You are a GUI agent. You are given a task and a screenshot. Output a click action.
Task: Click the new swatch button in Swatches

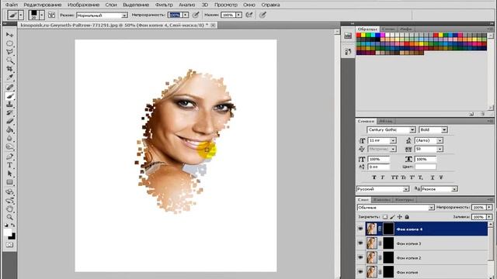pyautogui.click(x=471, y=114)
